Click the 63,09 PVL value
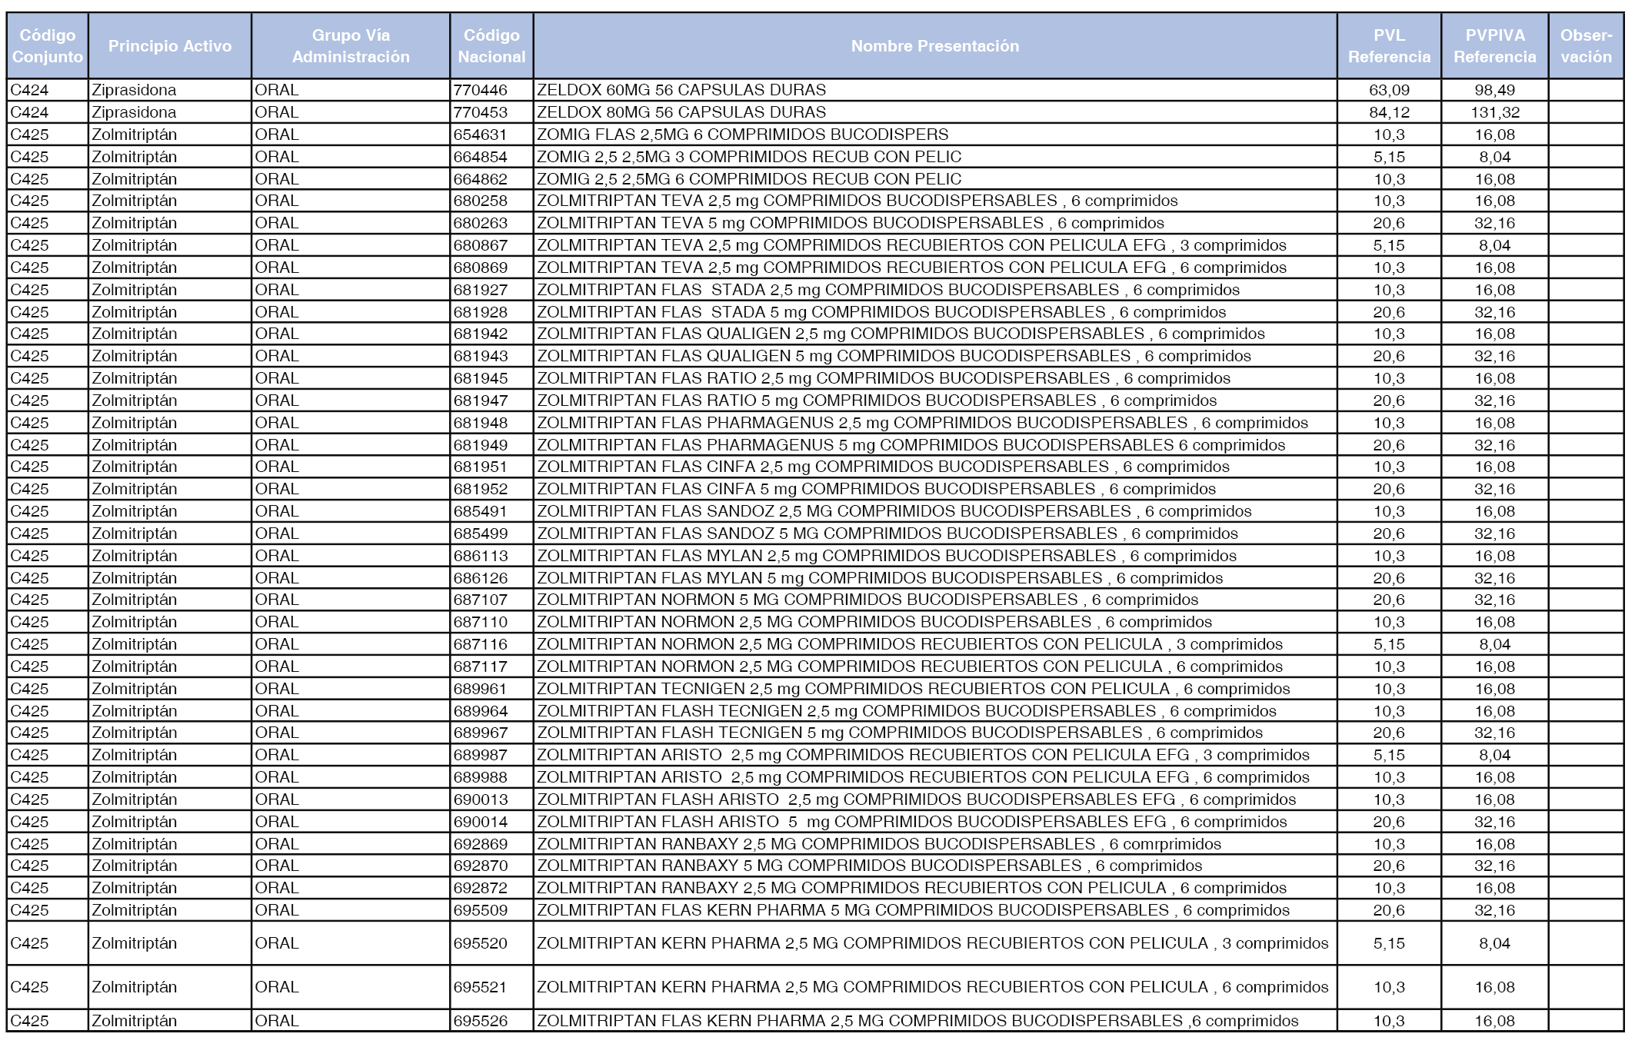Viewport: 1635px width, 1047px height. point(1389,90)
